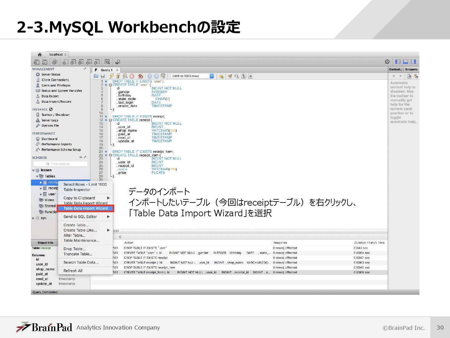Search table data toolbar icon
The height and width of the screenshot is (338, 450).
[107, 62]
